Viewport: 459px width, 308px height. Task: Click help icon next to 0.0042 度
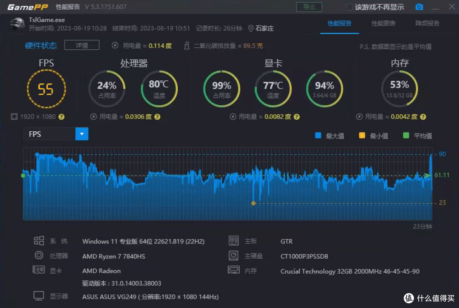tap(423, 117)
